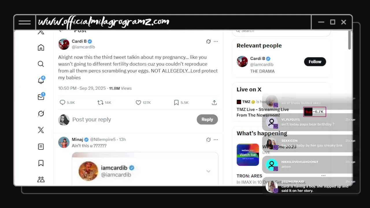Open more options on Minaj's reply

pyautogui.click(x=216, y=140)
